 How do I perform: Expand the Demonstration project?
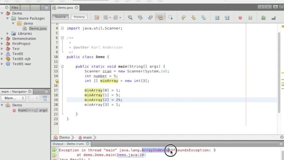coord(2,39)
